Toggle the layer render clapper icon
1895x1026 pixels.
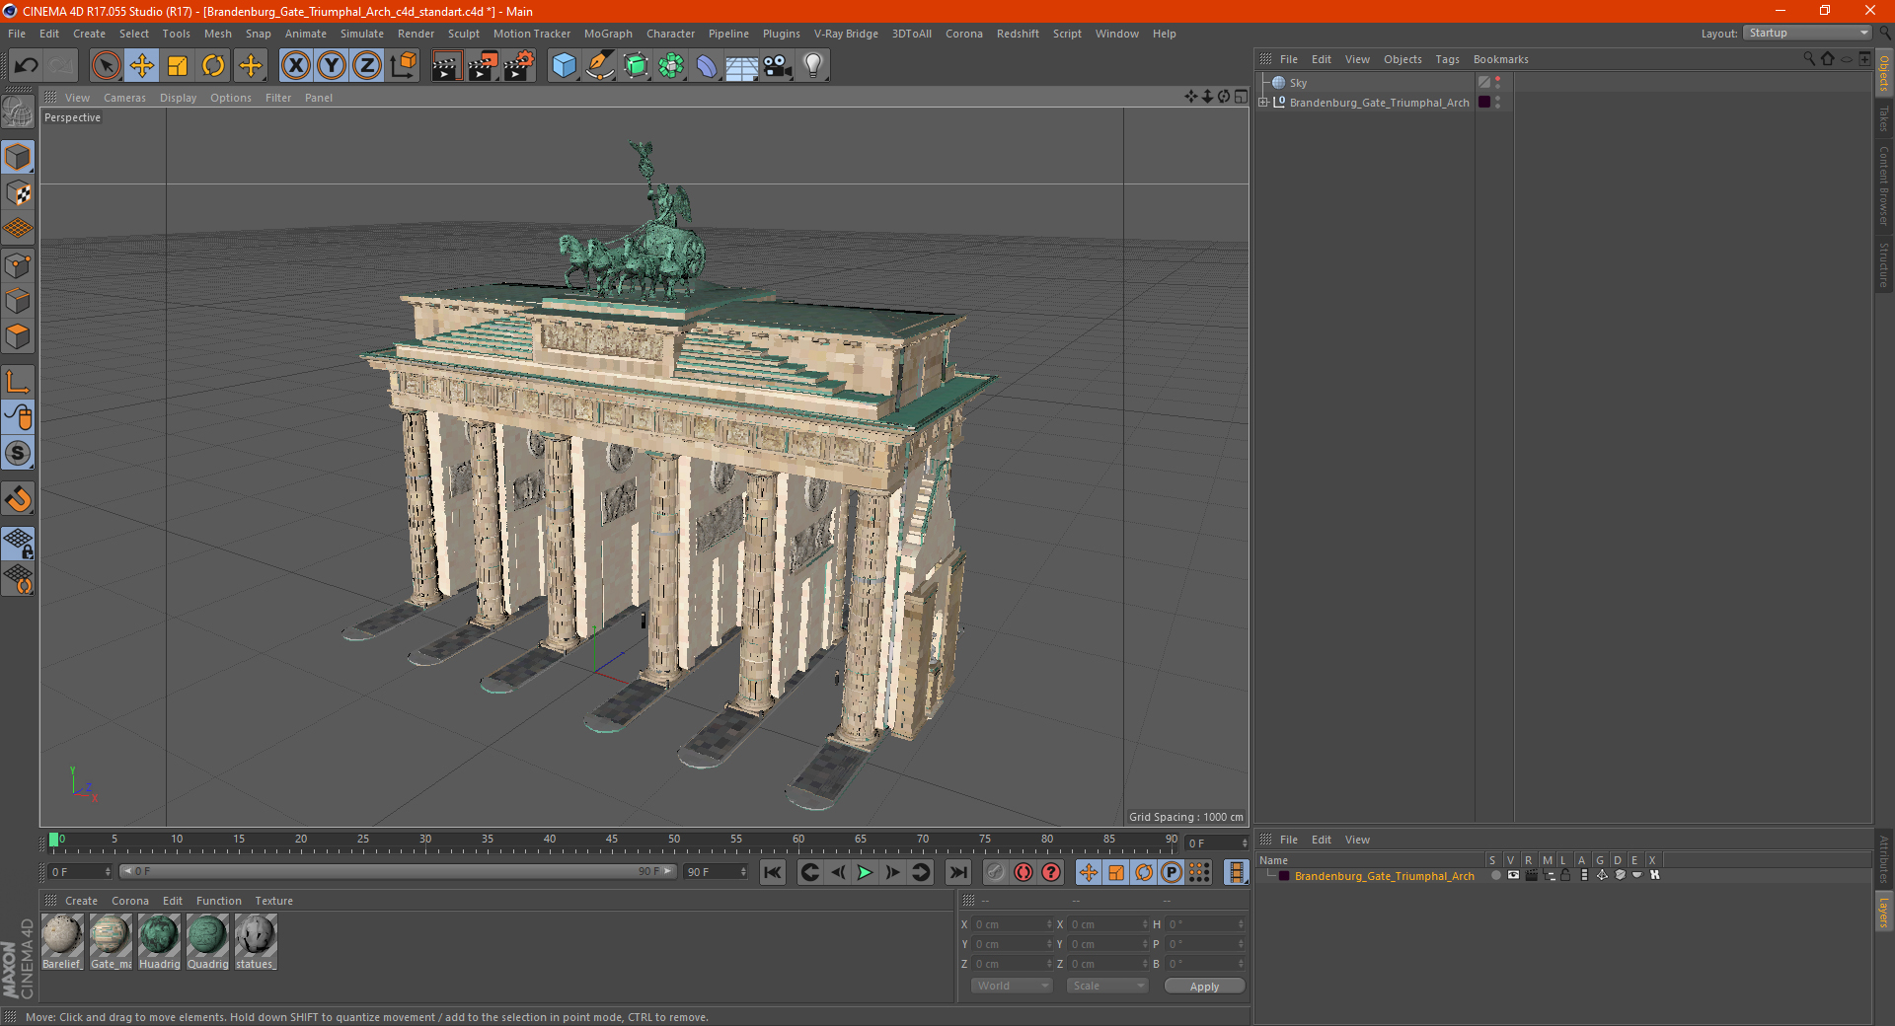1531,875
